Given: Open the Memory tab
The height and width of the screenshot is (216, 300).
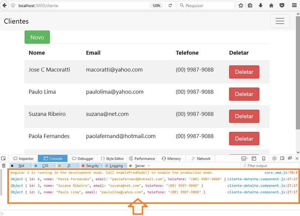Looking at the screenshot, I should tap(171, 158).
